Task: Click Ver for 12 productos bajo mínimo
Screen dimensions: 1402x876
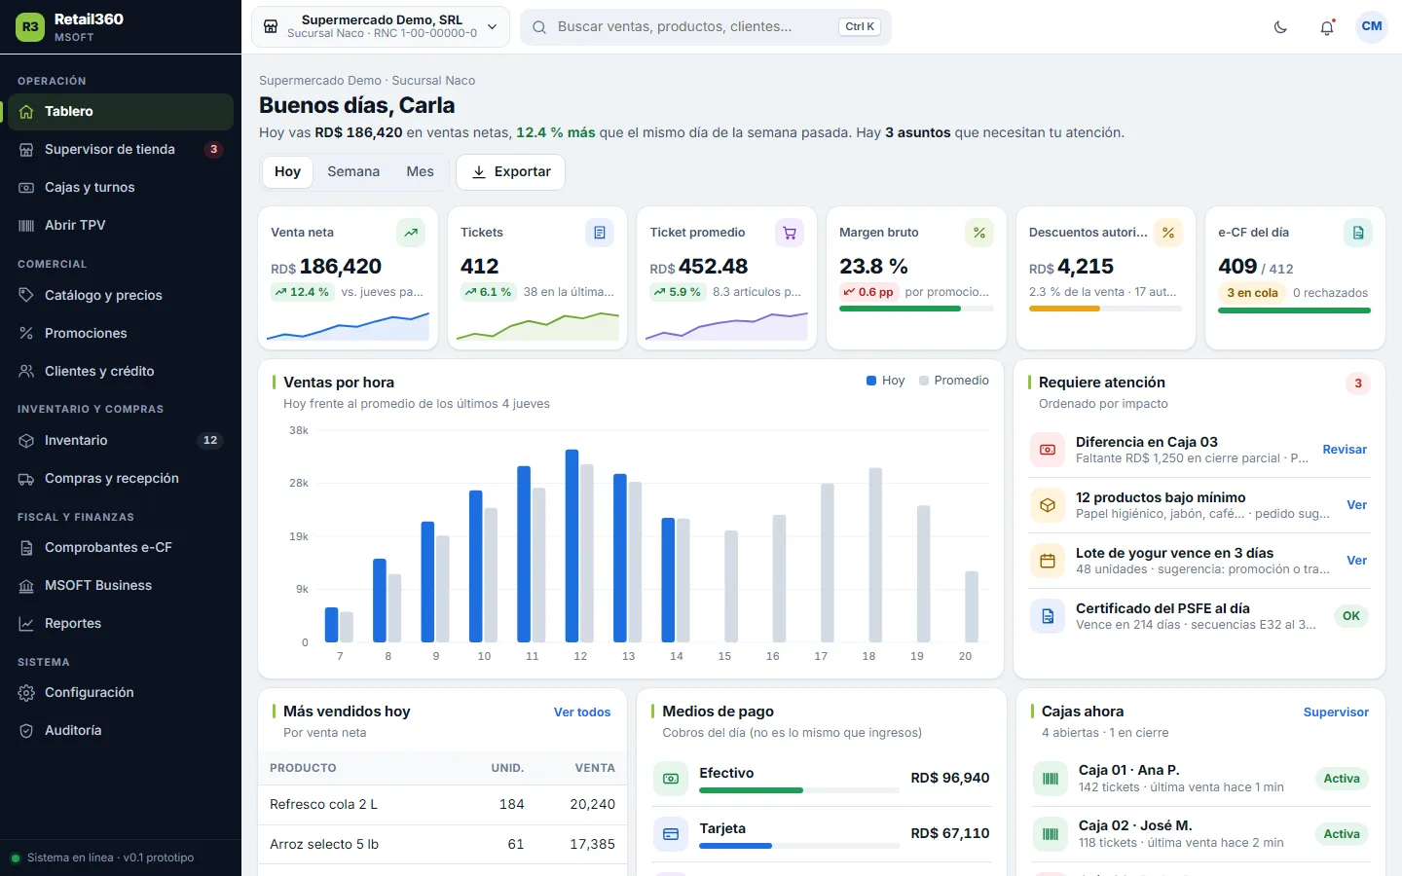Action: [x=1357, y=505]
